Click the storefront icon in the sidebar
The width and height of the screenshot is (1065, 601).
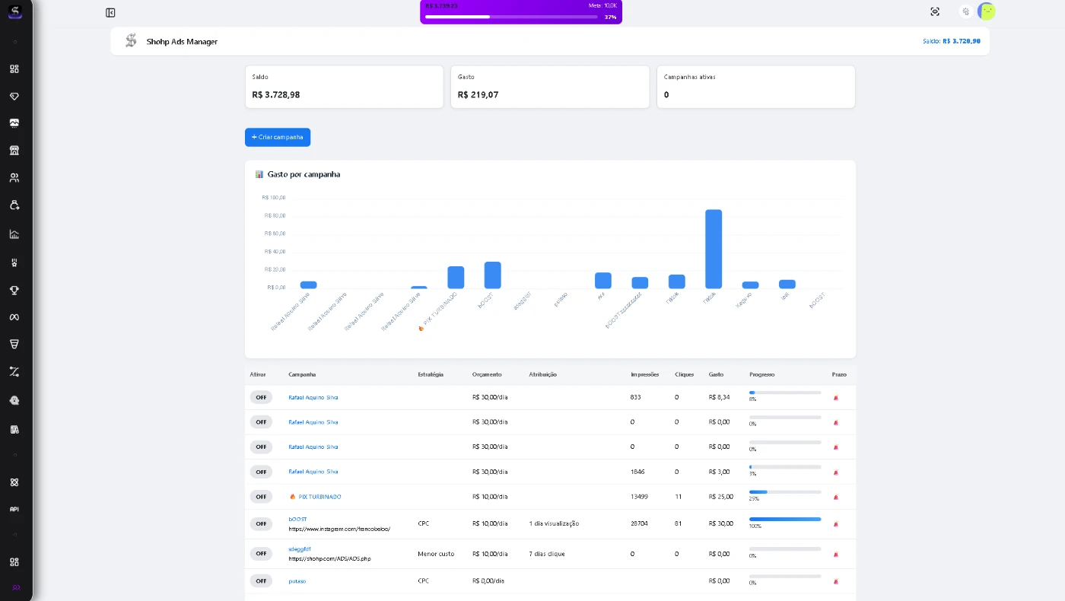pos(14,151)
